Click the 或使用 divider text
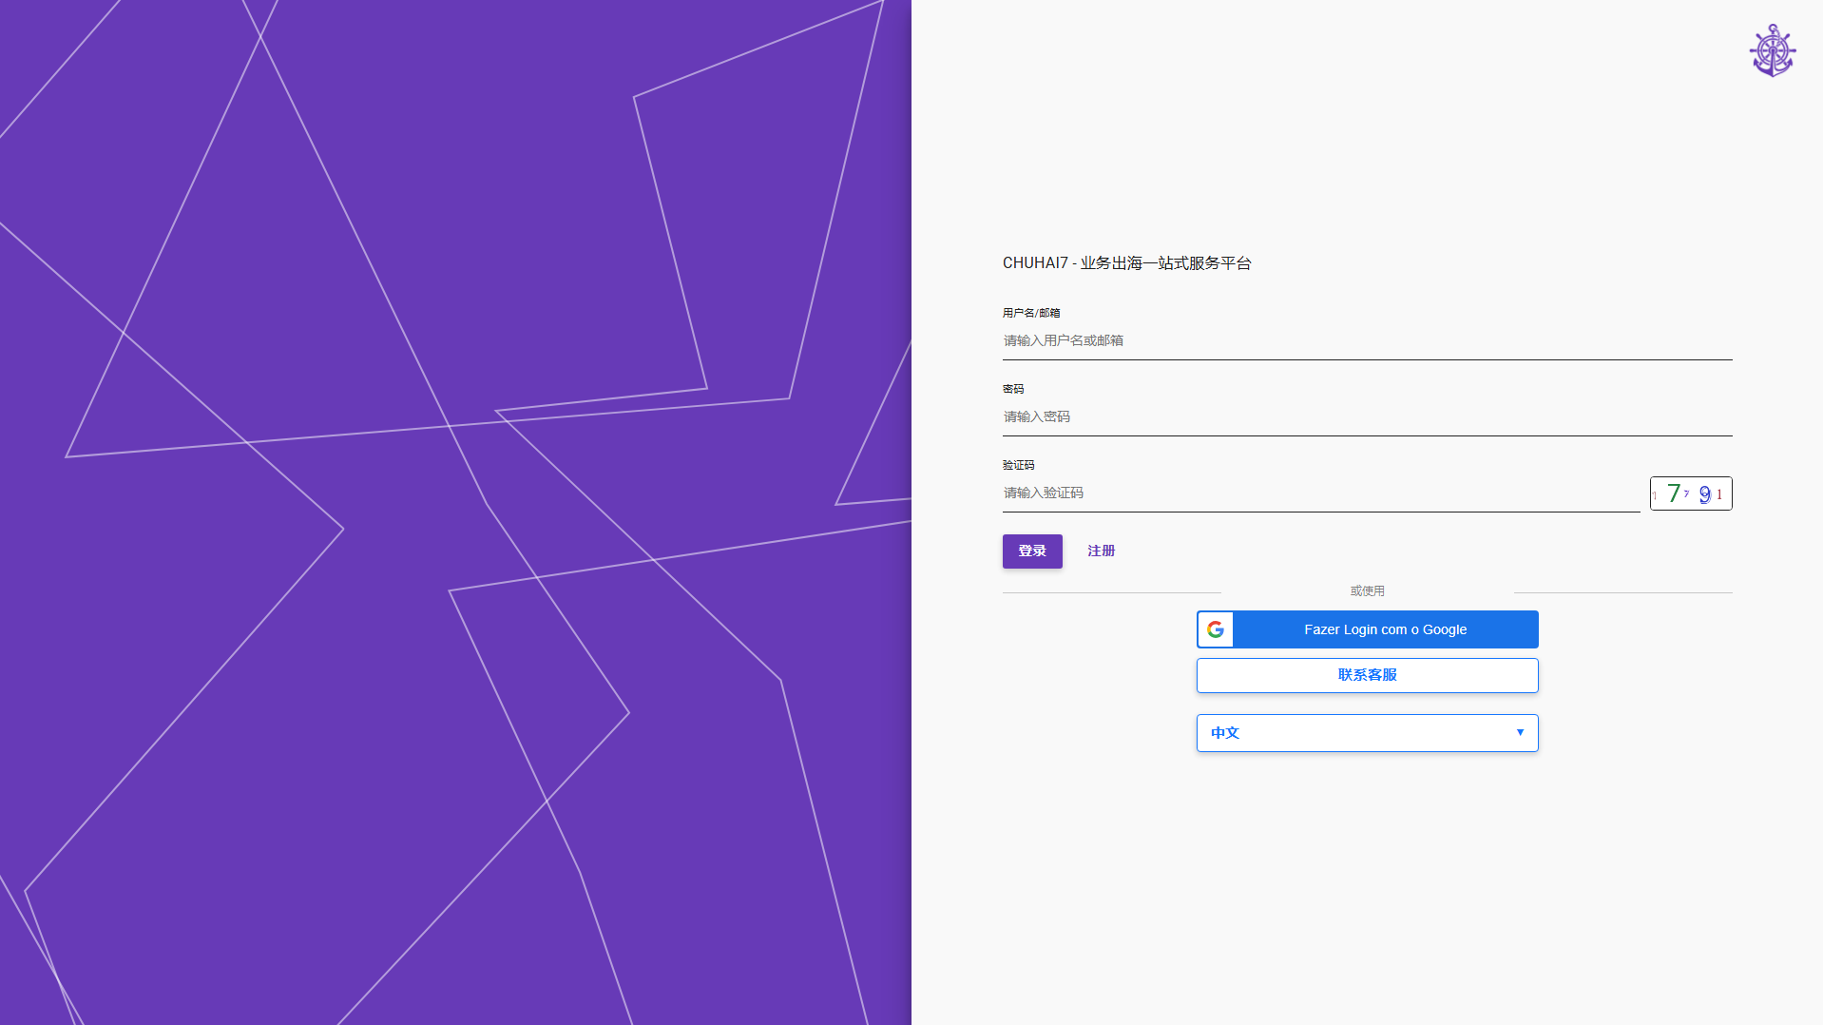 pos(1367,591)
